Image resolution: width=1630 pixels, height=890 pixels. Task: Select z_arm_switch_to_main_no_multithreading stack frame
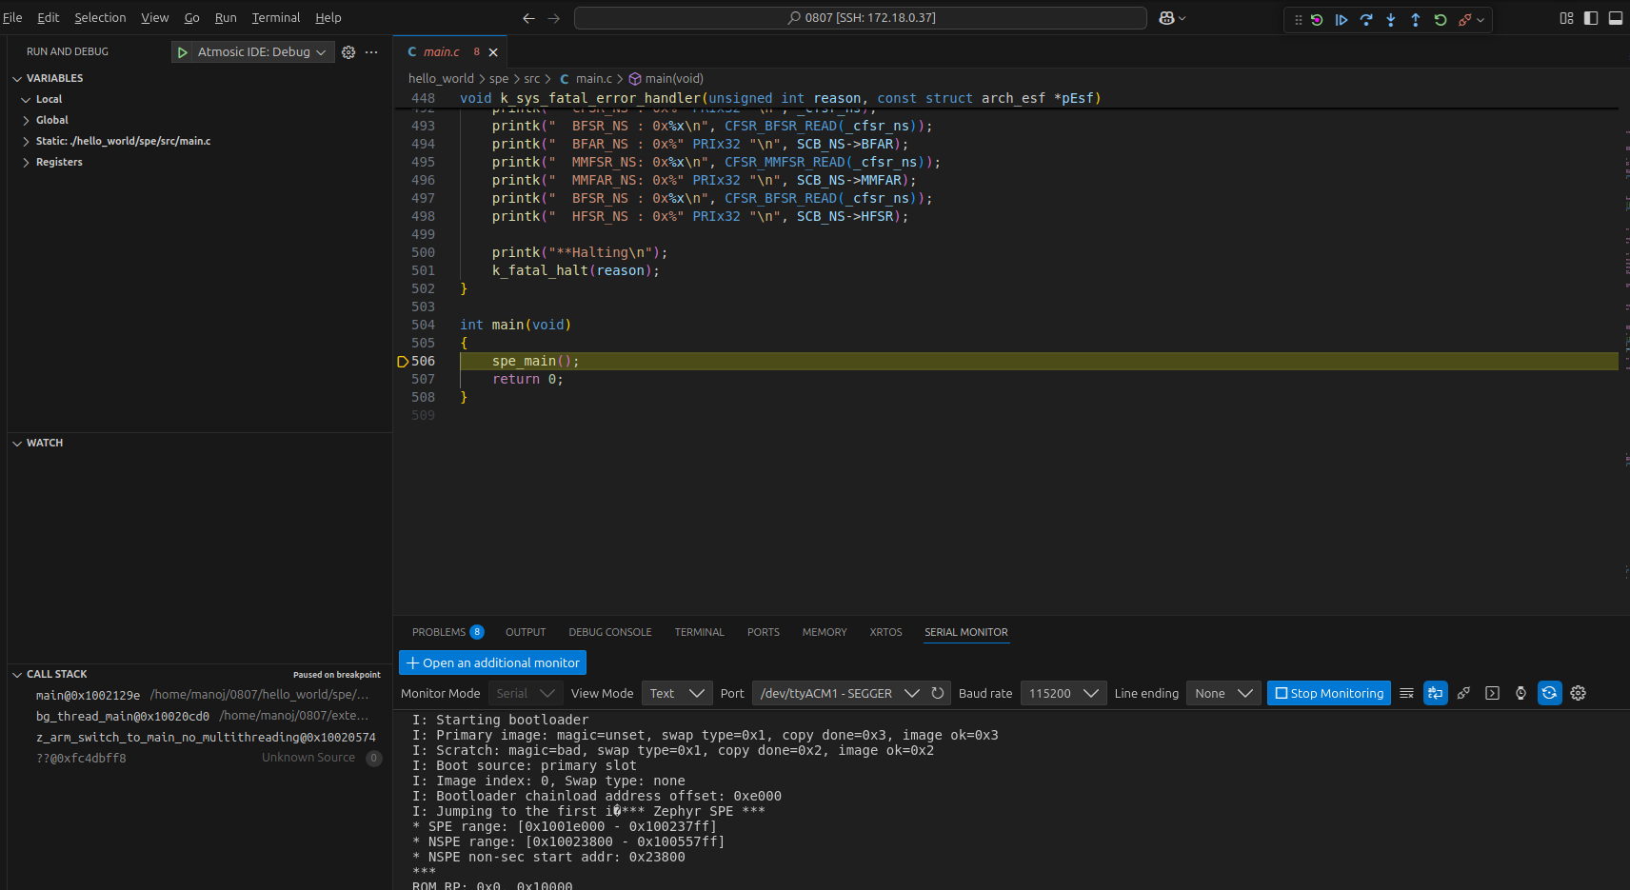pyautogui.click(x=200, y=737)
